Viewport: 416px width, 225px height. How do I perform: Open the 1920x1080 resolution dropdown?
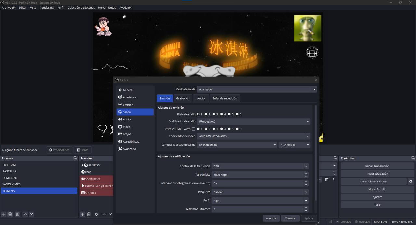[294, 145]
